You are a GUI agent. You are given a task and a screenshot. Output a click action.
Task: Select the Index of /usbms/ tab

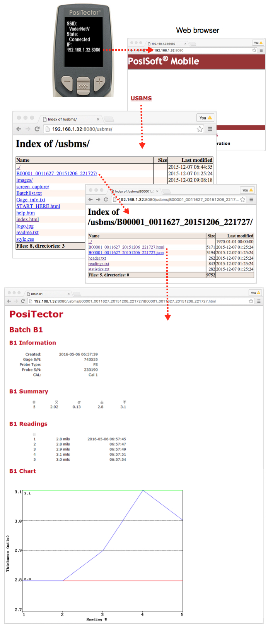(70, 119)
